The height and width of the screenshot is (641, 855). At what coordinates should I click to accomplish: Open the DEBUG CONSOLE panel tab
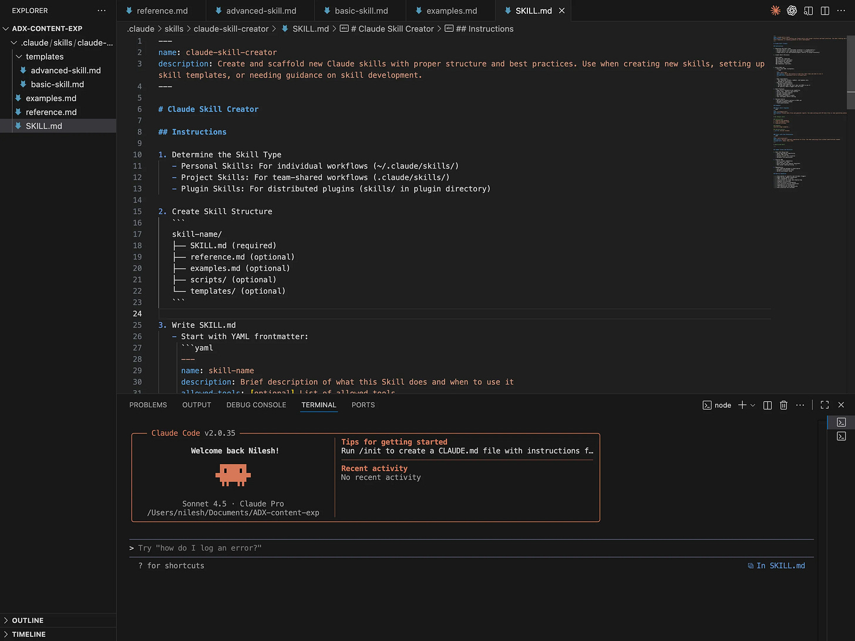coord(257,405)
